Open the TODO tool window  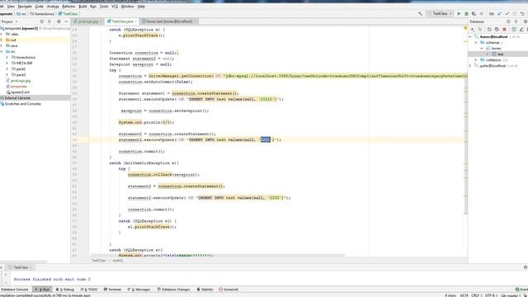click(x=89, y=290)
